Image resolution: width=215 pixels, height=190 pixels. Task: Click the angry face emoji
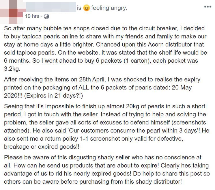tap(86, 8)
